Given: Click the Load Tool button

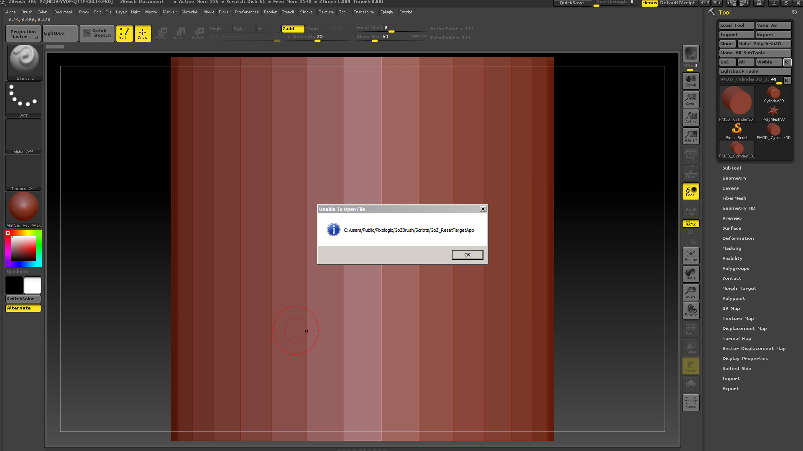Looking at the screenshot, I should tap(736, 25).
